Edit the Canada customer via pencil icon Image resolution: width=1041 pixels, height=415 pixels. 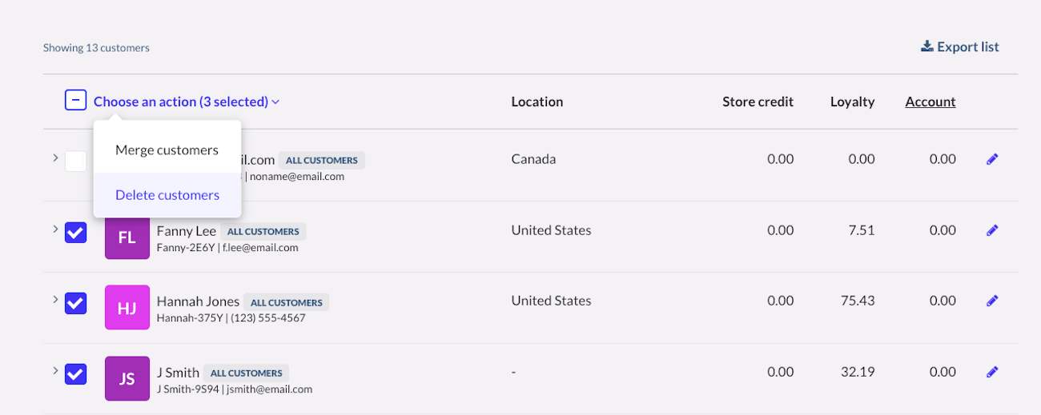point(992,159)
